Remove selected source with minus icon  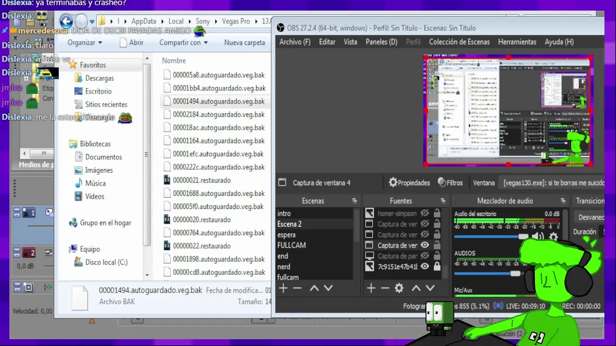[x=385, y=288]
